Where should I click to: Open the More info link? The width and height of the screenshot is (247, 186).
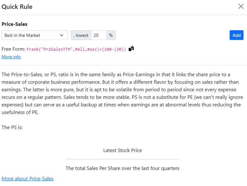(x=11, y=57)
